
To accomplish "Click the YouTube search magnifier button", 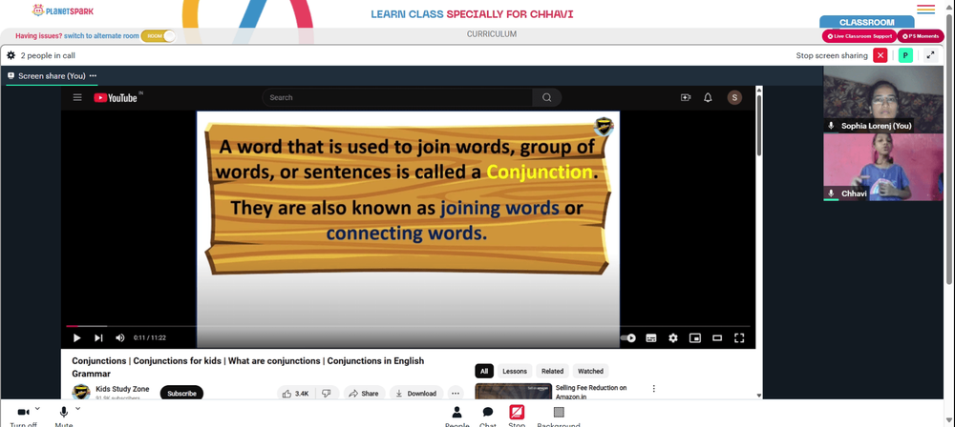I will point(546,97).
